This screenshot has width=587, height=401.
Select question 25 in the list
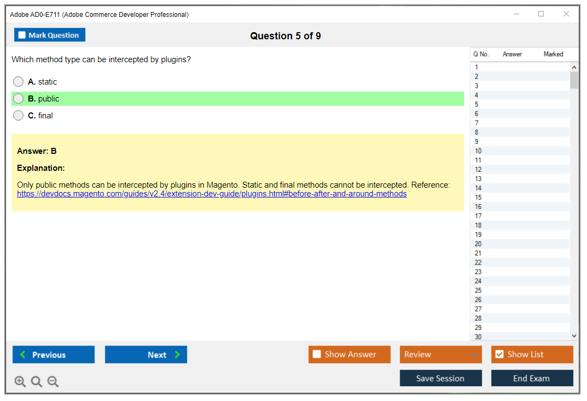coord(478,290)
